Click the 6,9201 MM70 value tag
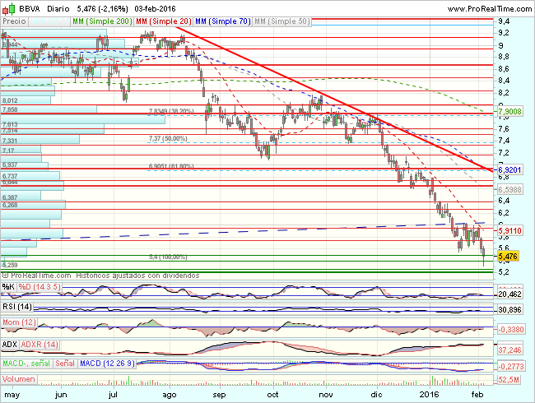Viewport: 535px width, 403px height. [509, 169]
